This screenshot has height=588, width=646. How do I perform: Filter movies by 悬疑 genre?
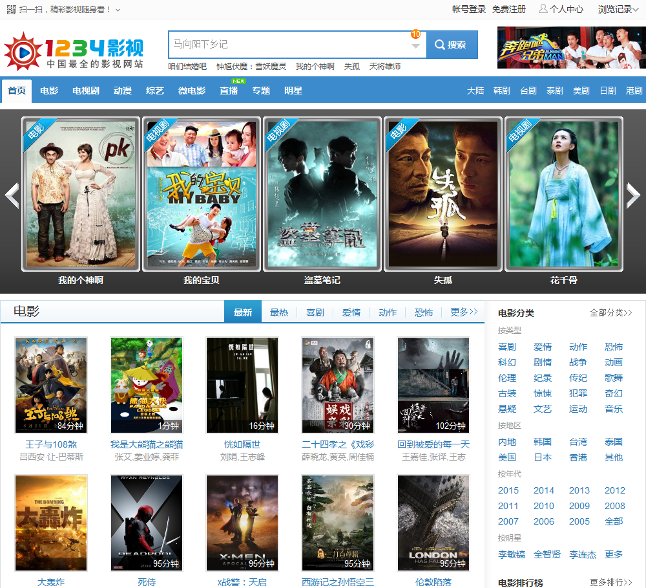point(506,409)
